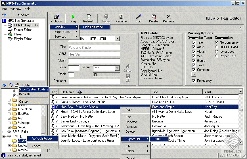Expand the DrWatson folder
The width and height of the screenshot is (247, 159).
[x=9, y=109]
